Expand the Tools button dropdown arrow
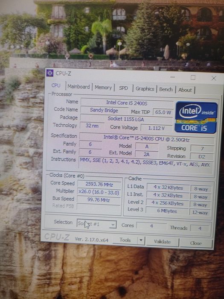Image resolution: width=224 pixels, height=299 pixels. 141,240
